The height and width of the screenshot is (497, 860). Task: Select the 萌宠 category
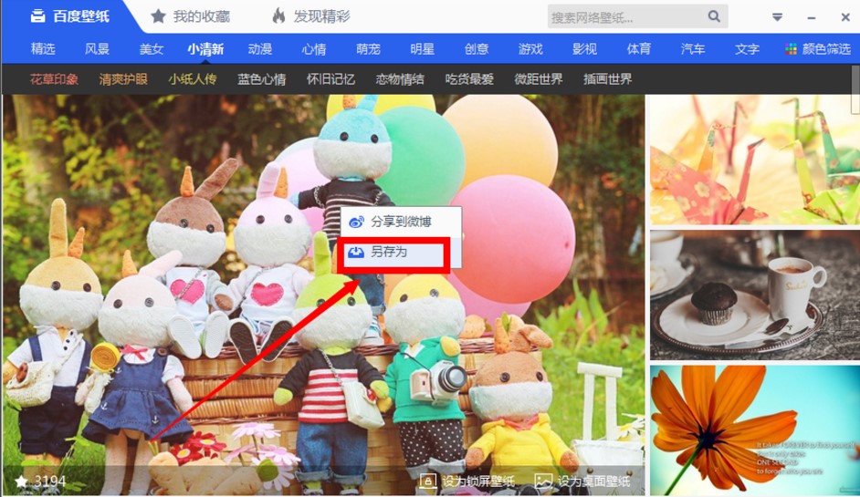tap(368, 48)
